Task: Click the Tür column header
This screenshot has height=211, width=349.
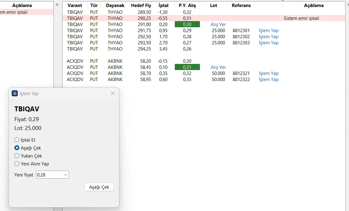Action: tap(94, 6)
